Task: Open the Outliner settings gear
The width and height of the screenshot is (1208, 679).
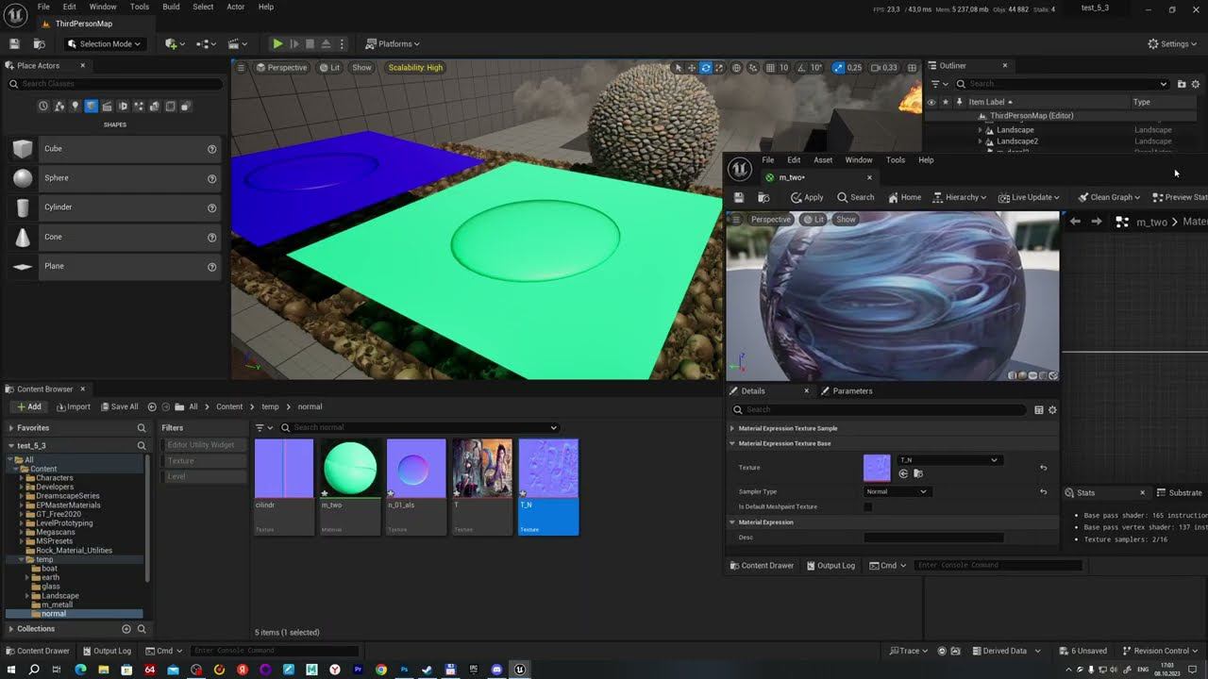Action: [1197, 84]
